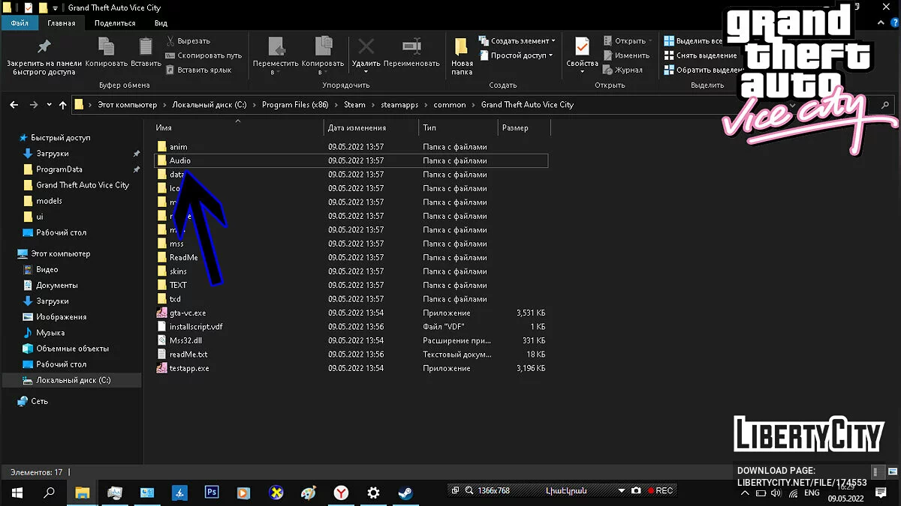
Task: Open the View ribbon tab
Action: pos(161,23)
